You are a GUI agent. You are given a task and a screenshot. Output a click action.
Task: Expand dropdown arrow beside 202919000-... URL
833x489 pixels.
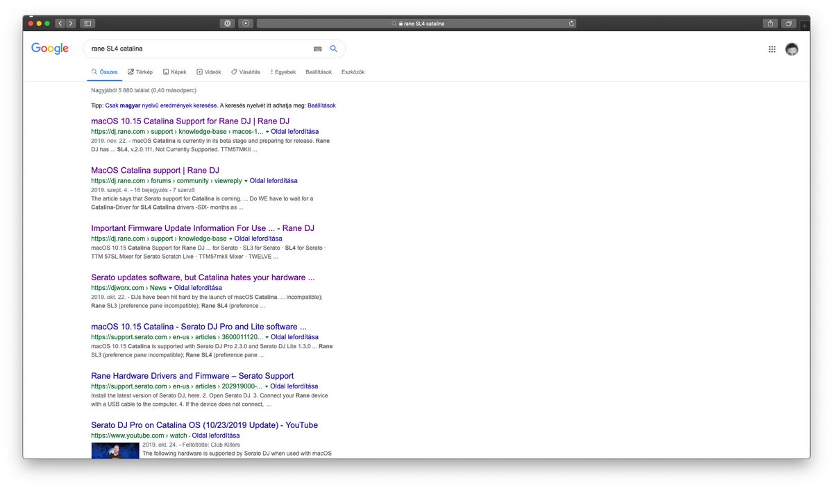(267, 386)
